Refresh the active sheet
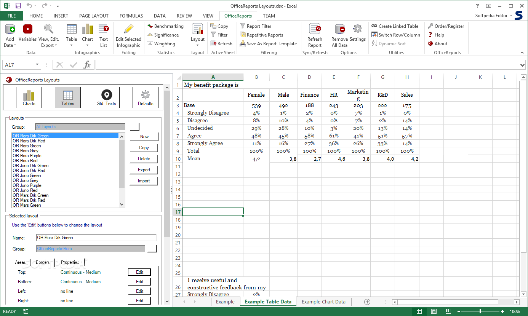 point(221,44)
